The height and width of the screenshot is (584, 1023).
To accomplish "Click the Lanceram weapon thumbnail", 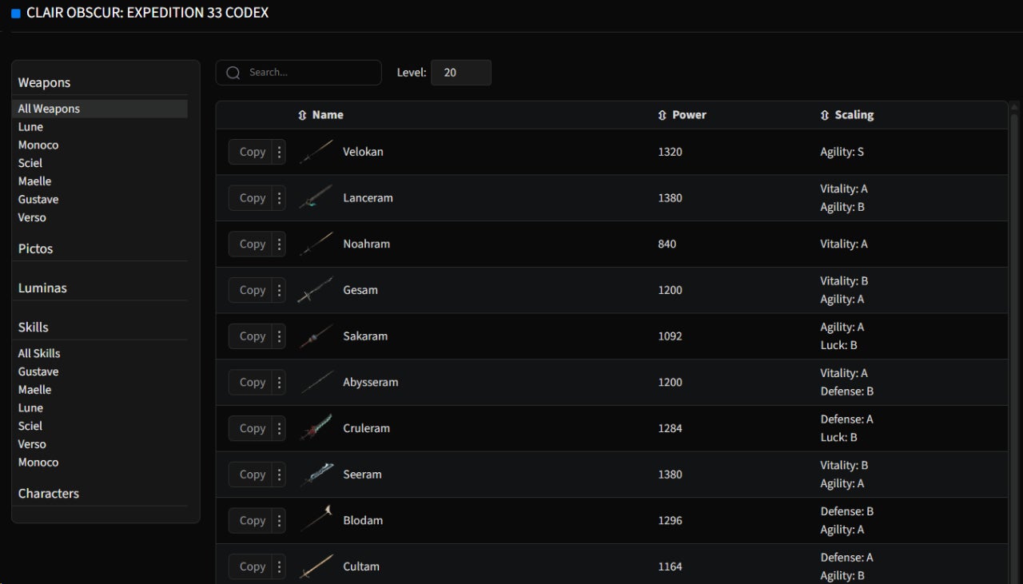I will pos(316,198).
